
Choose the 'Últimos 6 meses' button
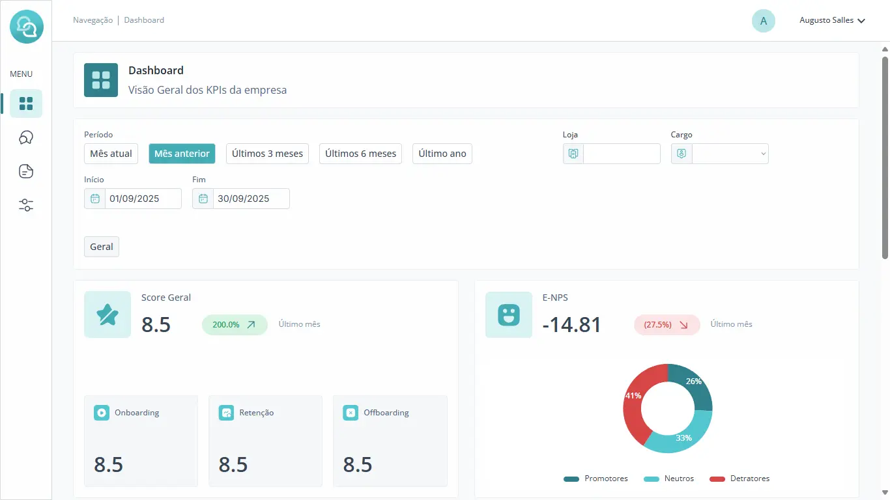click(360, 154)
